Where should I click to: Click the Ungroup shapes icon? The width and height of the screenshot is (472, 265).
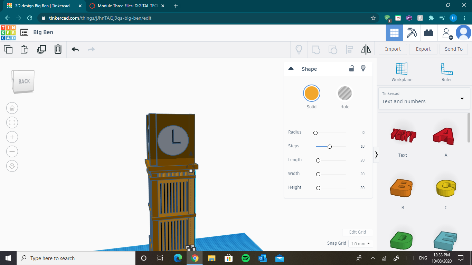[332, 49]
